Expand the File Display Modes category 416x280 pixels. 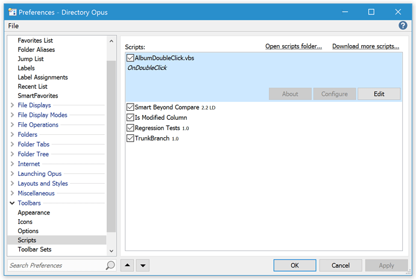pyautogui.click(x=12, y=115)
